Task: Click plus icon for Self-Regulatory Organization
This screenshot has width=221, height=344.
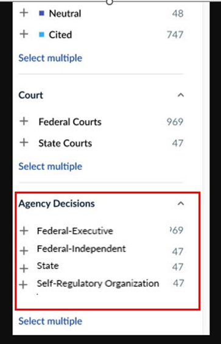Action: click(23, 285)
